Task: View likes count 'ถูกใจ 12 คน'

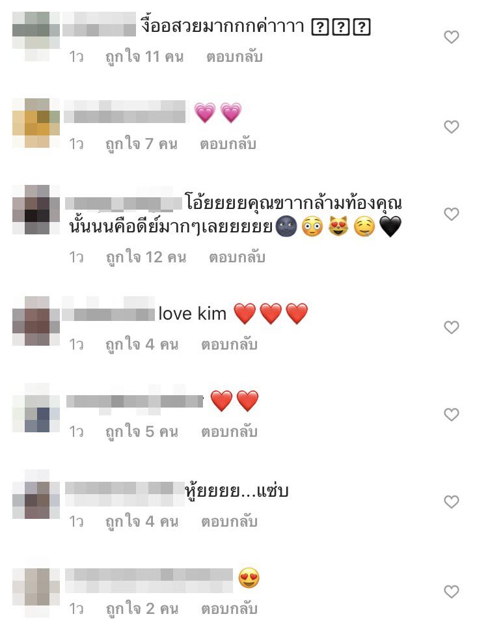Action: tap(146, 258)
